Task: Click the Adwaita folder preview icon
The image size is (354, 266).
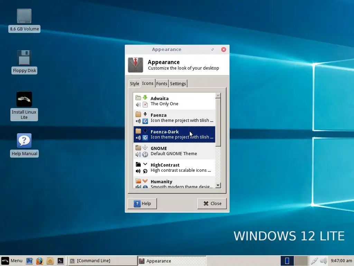Action: (138, 98)
